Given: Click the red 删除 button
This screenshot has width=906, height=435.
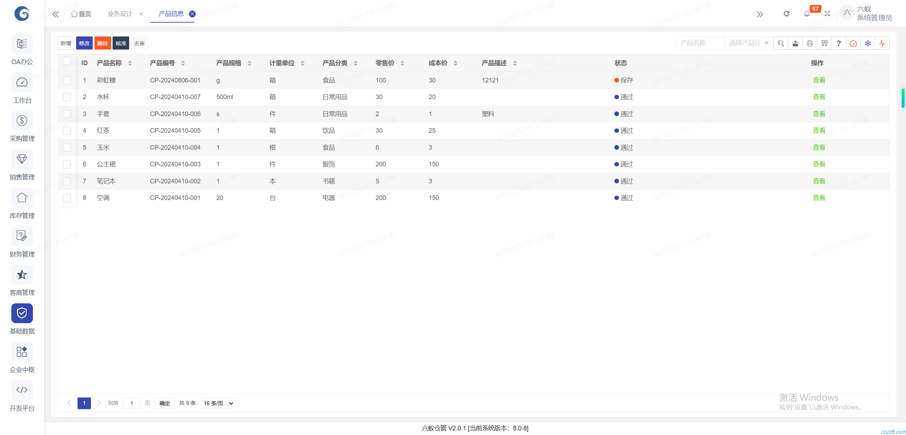Looking at the screenshot, I should (x=103, y=43).
